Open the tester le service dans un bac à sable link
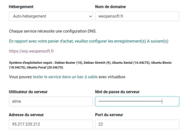 pos(65,77)
